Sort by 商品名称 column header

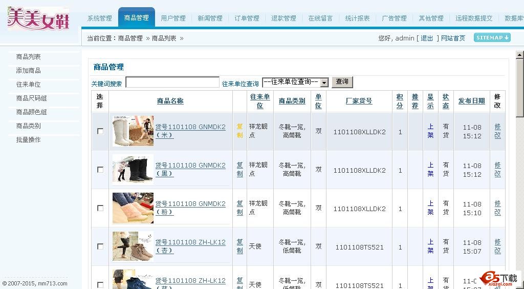coord(170,101)
